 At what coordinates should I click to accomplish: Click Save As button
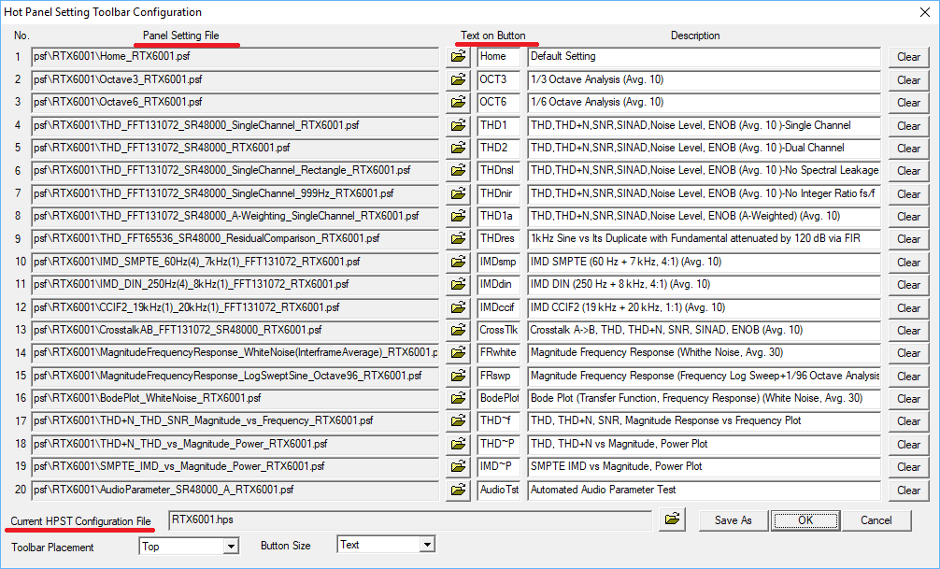coord(733,520)
